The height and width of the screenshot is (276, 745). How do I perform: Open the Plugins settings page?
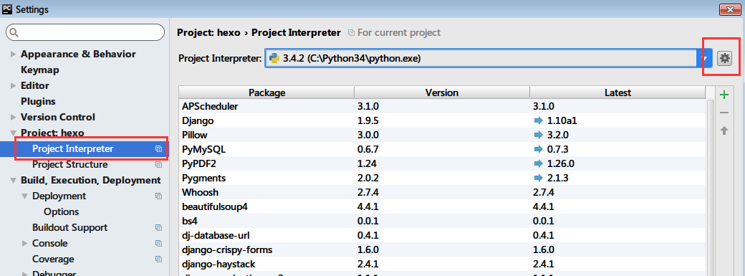pyautogui.click(x=38, y=101)
